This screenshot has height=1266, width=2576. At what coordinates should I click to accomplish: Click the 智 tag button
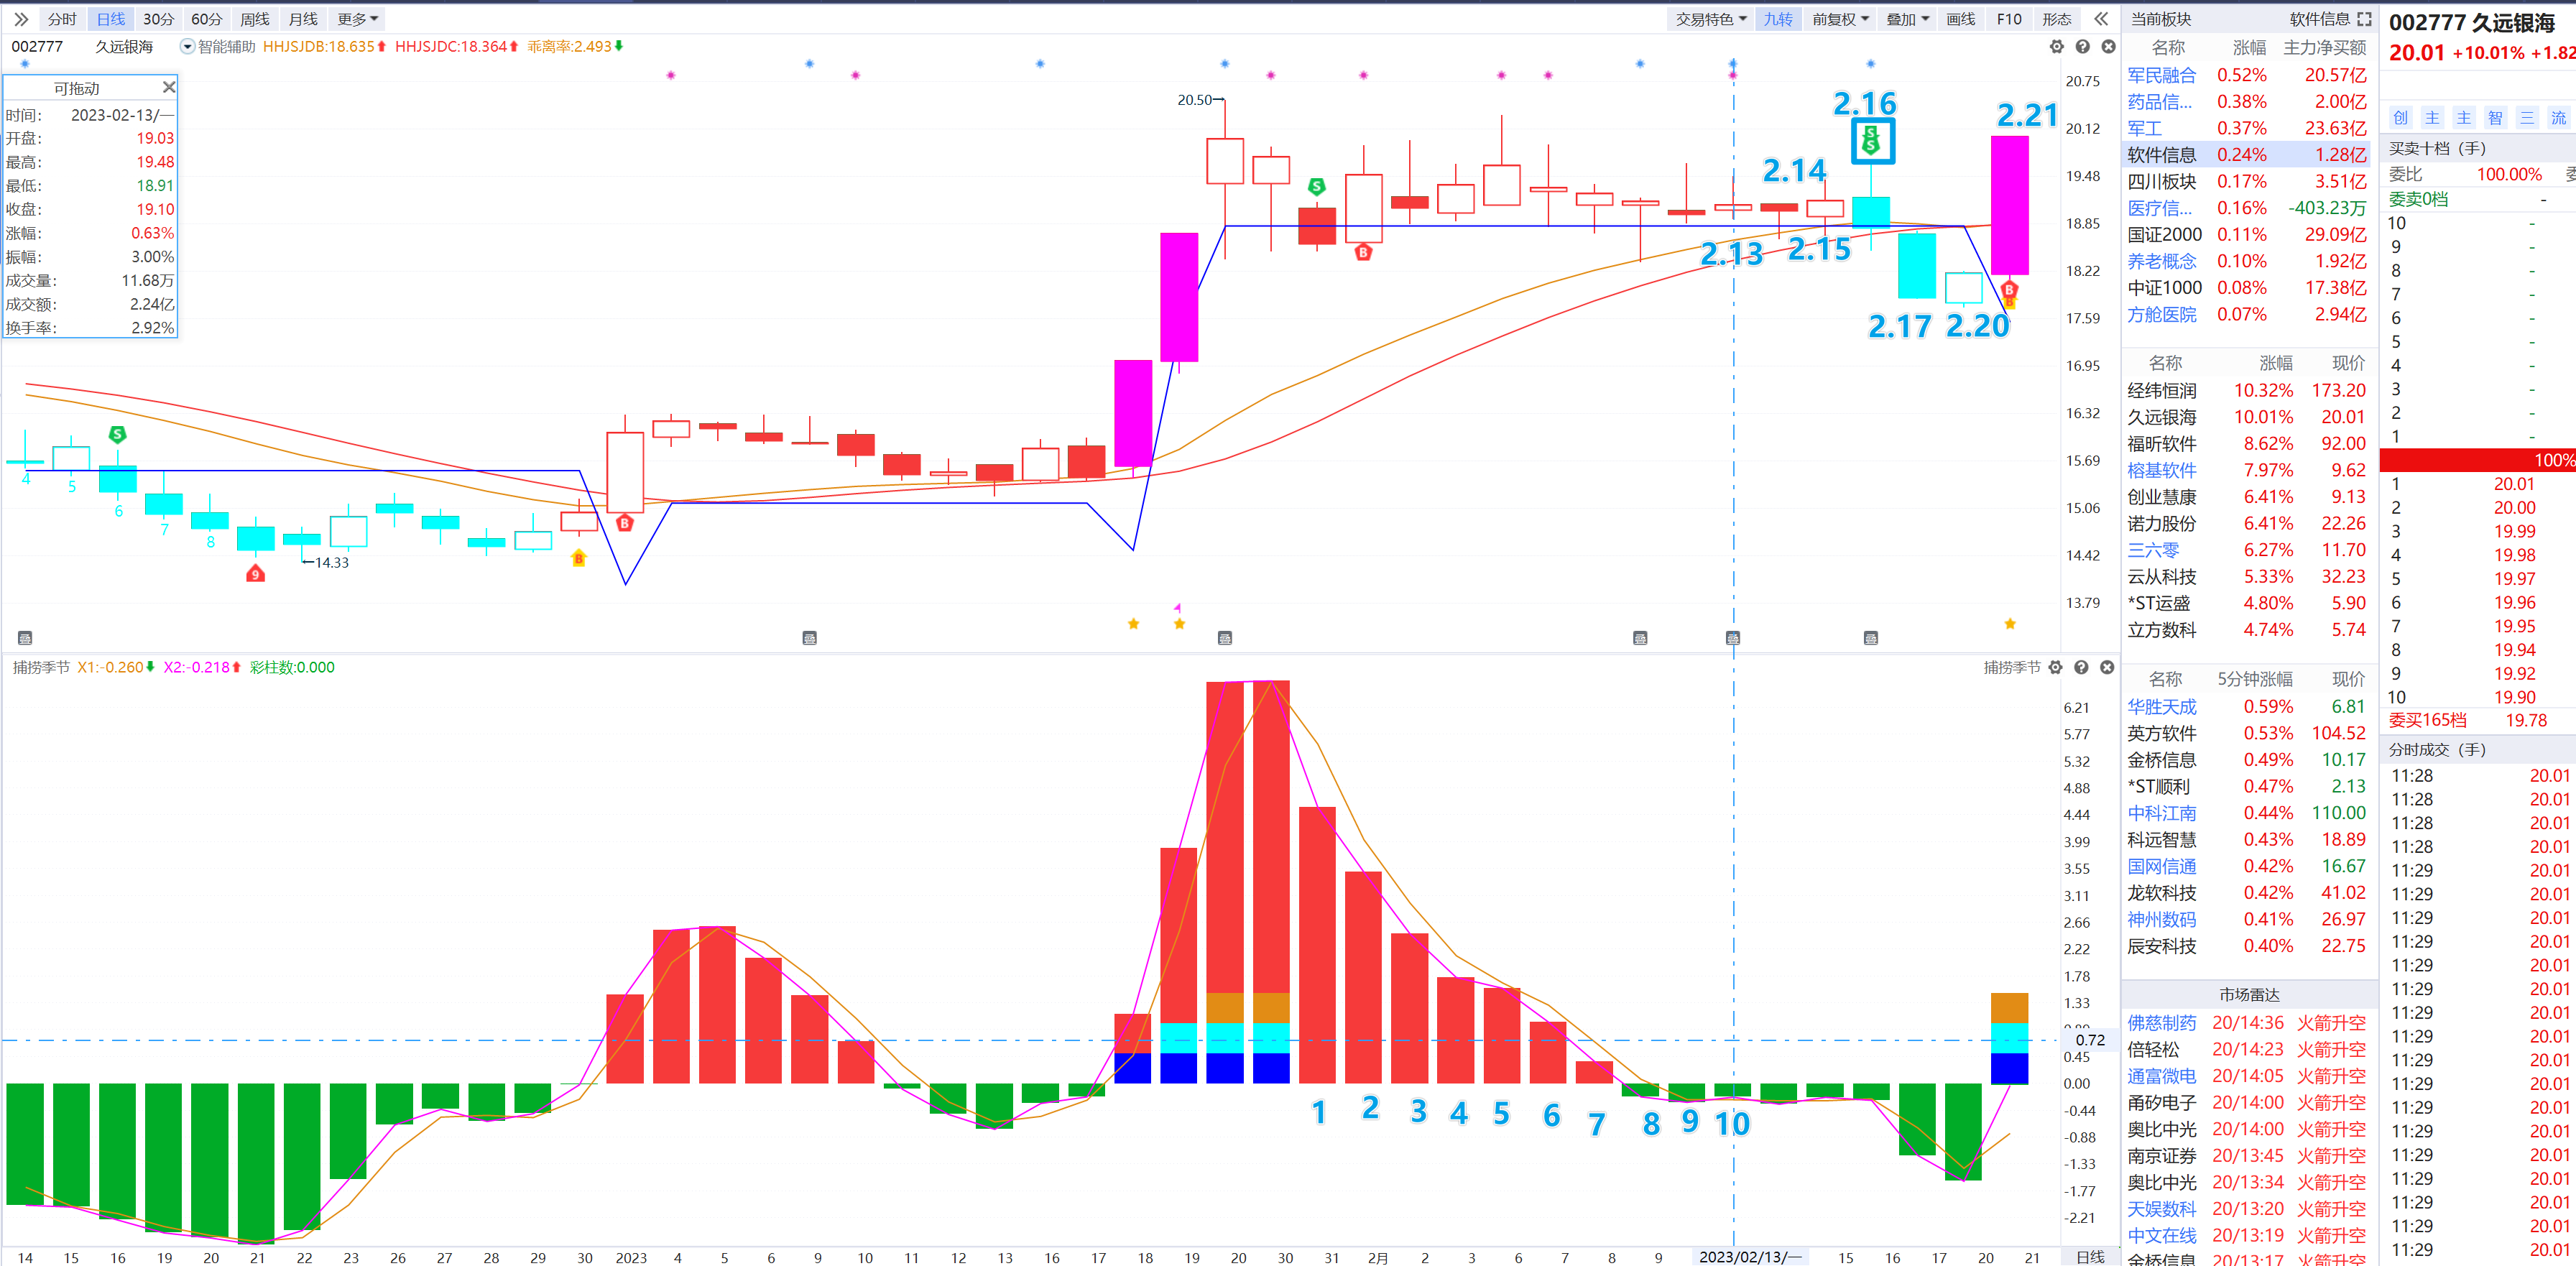2495,117
